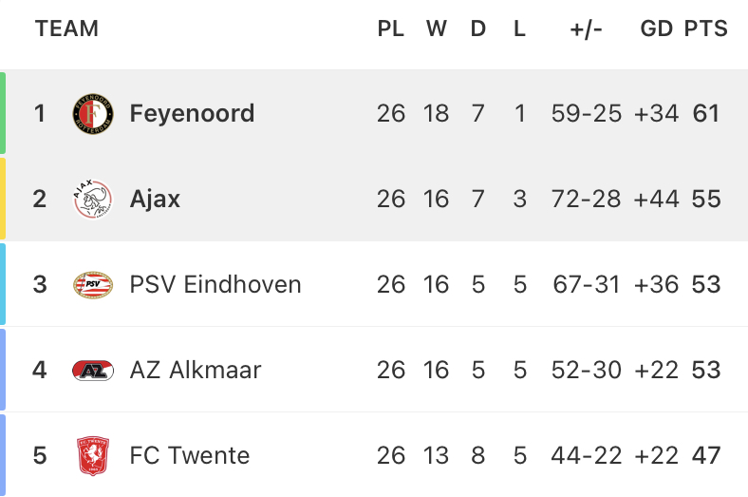
Task: Click the PSV Eindhoven club crest
Action: pyautogui.click(x=93, y=285)
